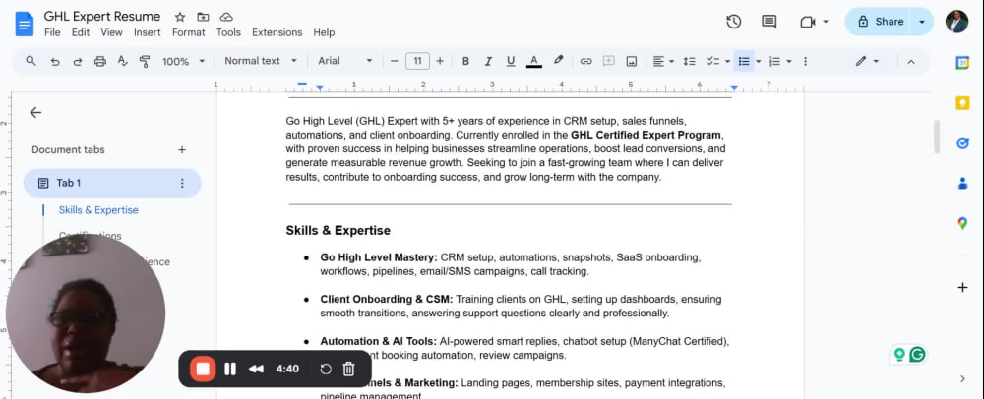Screen dimensions: 984x399
Task: Open the Extensions menu
Action: pos(277,32)
